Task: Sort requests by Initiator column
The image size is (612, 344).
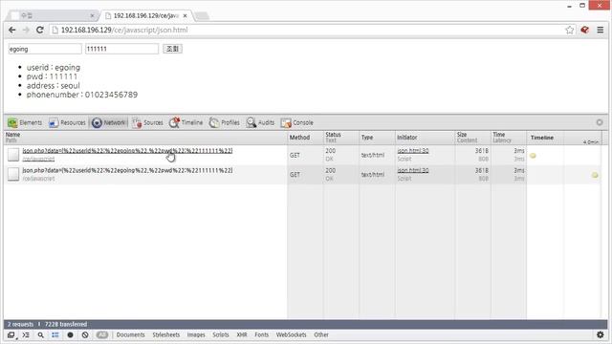Action: pyautogui.click(x=425, y=138)
